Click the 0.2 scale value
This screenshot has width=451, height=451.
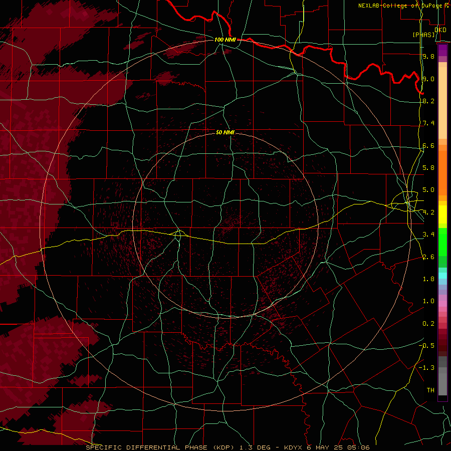pyautogui.click(x=428, y=324)
